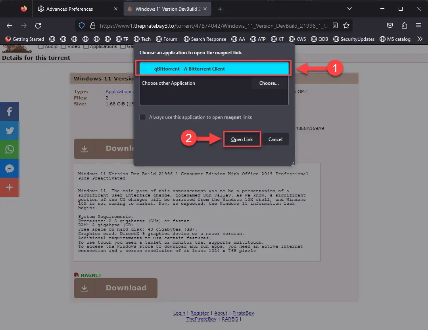Open the MS catalog bookmark

[x=395, y=39]
